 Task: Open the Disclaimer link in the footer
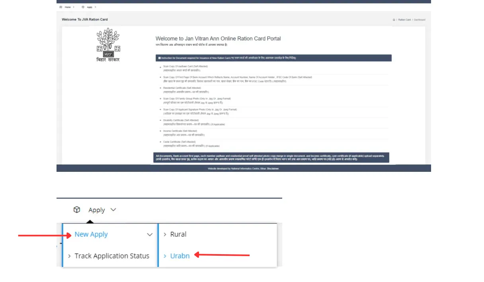tap(273, 169)
